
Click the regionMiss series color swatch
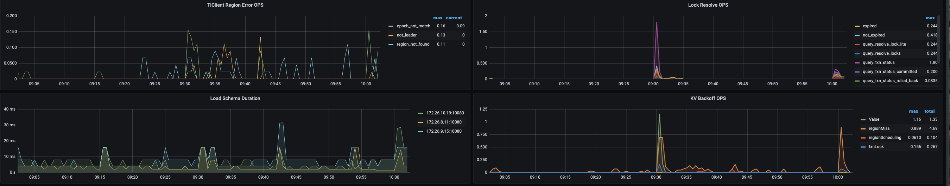click(863, 129)
